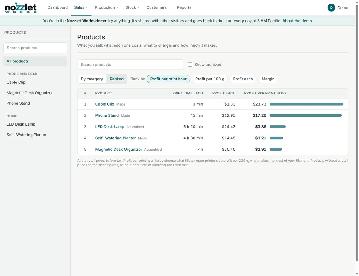Image resolution: width=359 pixels, height=276 pixels.
Task: Open the Phone Stand link in the table
Action: 107,115
